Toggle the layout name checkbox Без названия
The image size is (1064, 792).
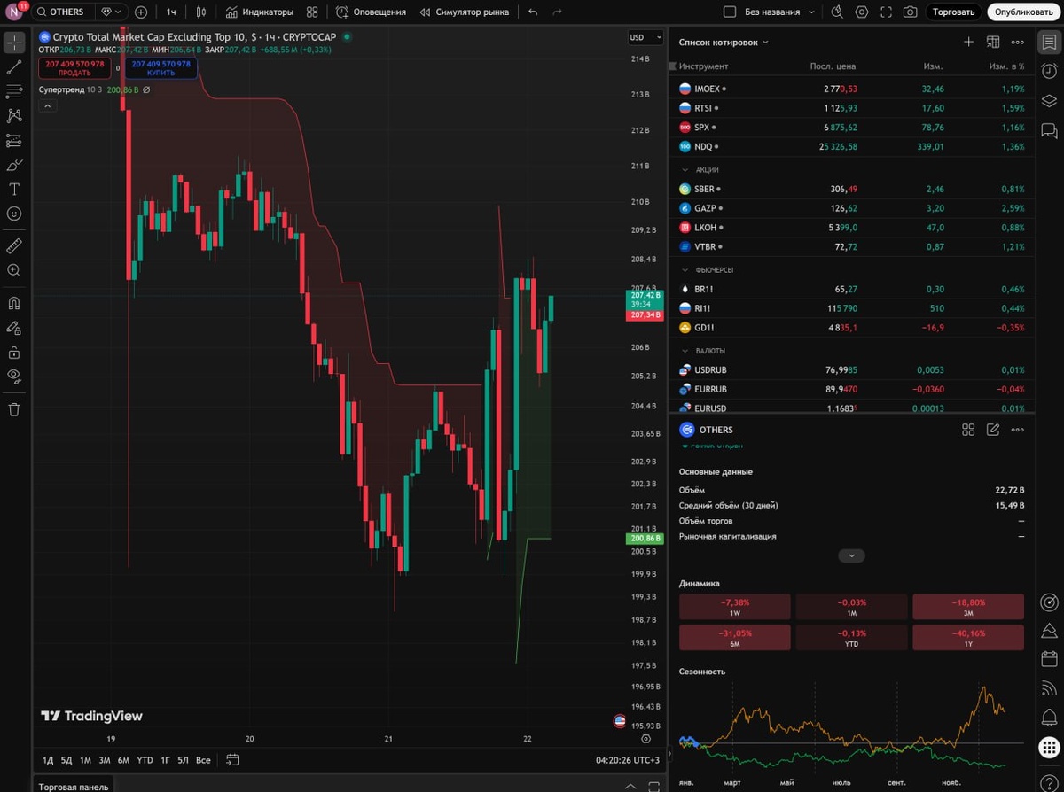730,12
